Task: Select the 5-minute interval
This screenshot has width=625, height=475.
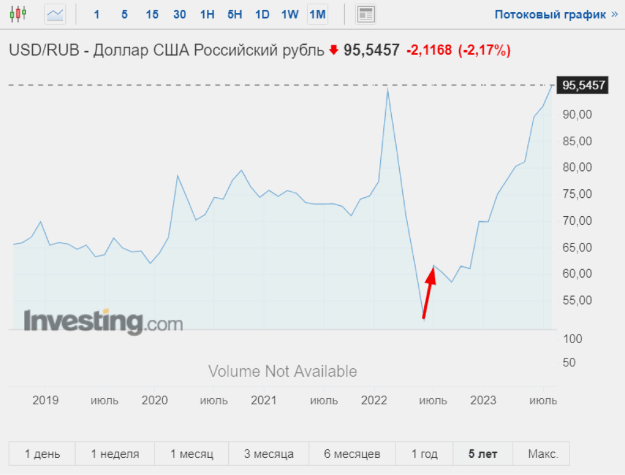Action: coord(125,14)
